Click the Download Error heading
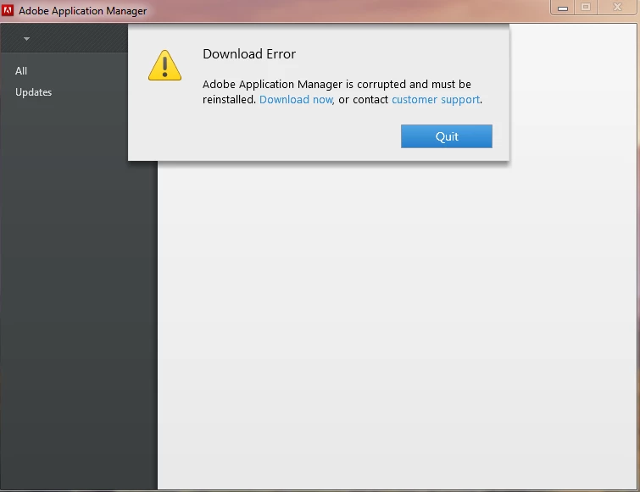 (249, 54)
